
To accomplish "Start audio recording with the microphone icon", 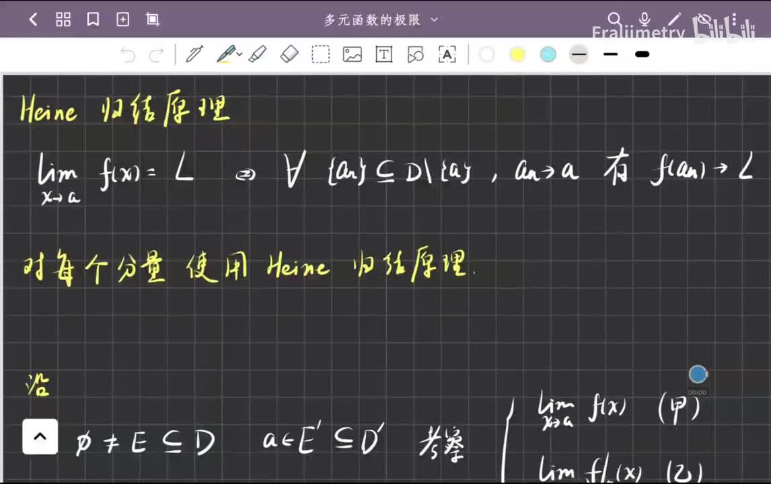I will [x=645, y=19].
